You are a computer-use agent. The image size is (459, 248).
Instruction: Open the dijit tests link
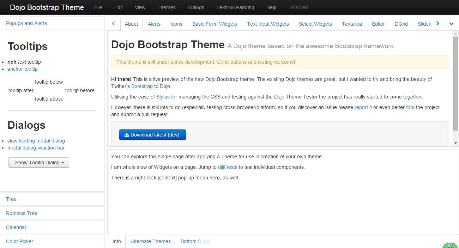(228, 167)
